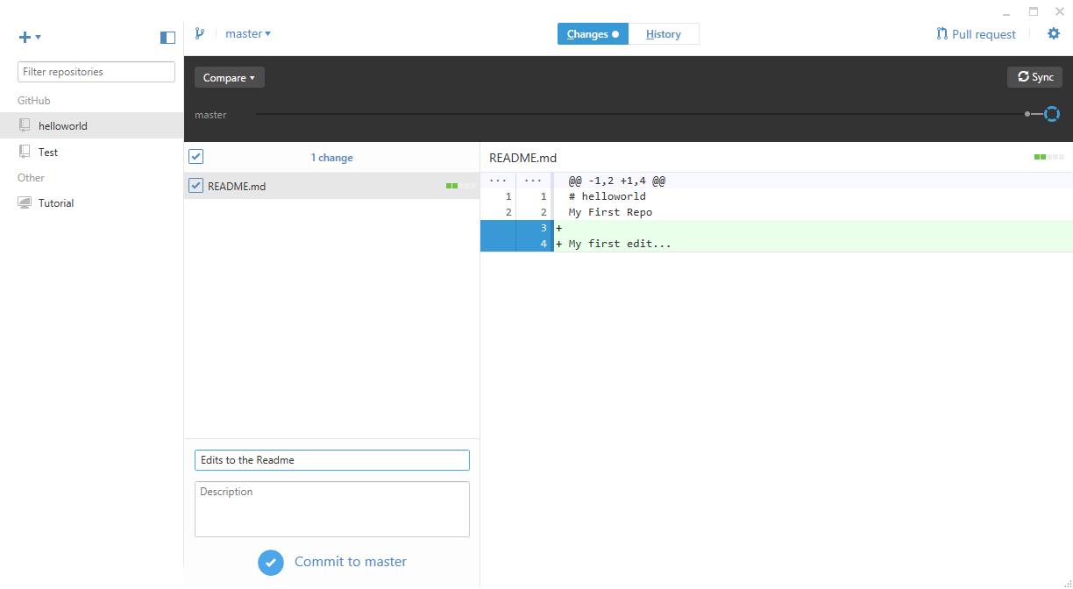Click diff stat blocks in diff header
1073x589 pixels.
[1049, 157]
